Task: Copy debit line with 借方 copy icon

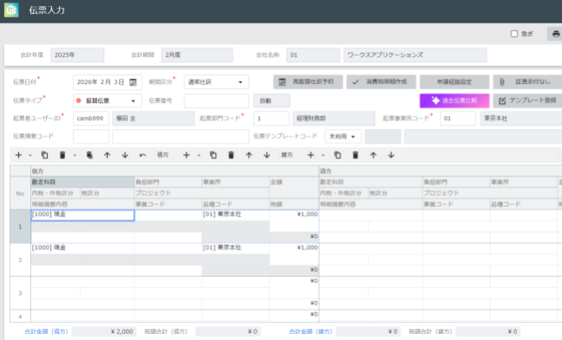Action: pyautogui.click(x=213, y=155)
